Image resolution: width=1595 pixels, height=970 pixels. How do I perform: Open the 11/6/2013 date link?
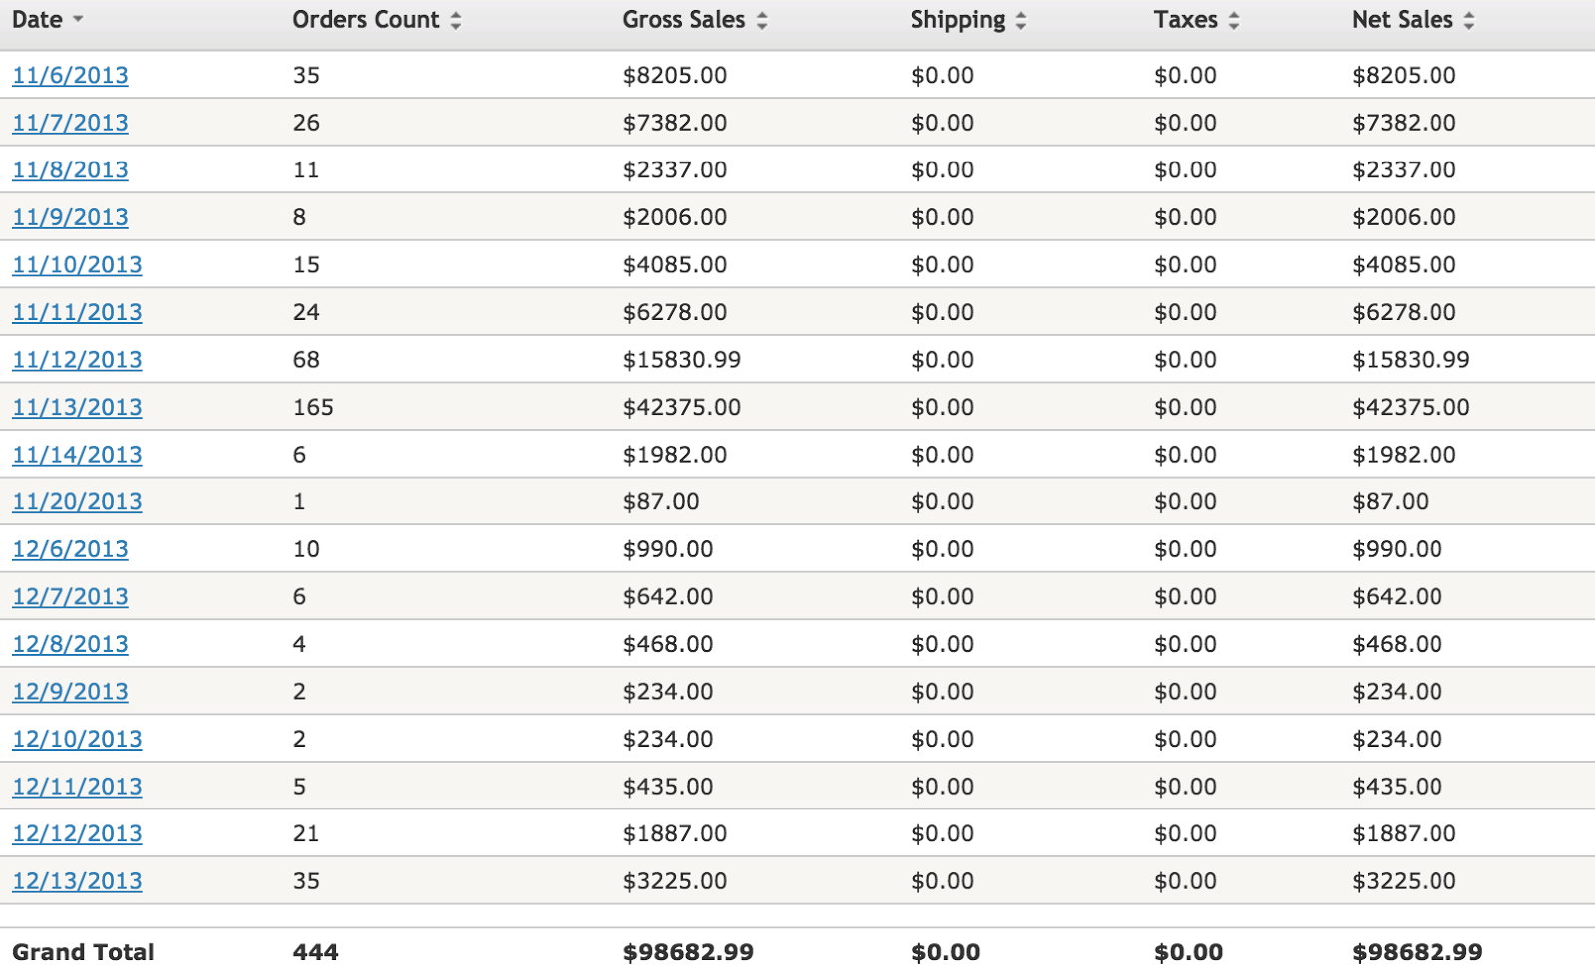70,75
